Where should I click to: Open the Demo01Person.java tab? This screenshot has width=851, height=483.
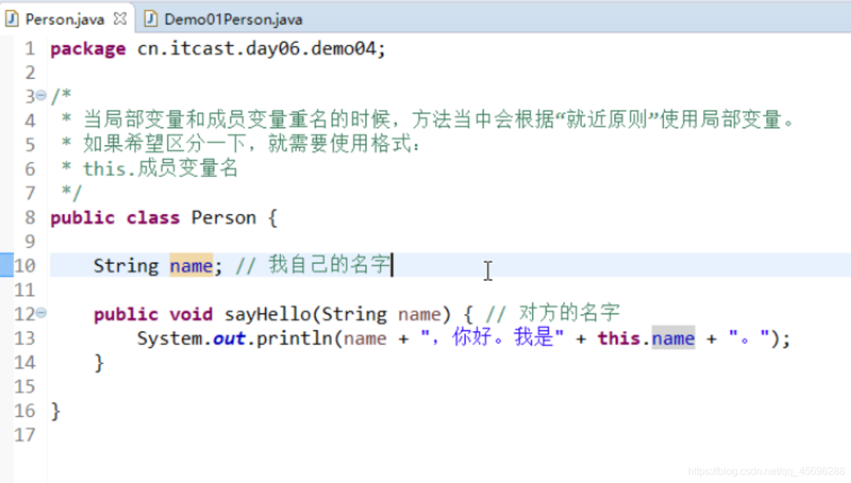coord(233,19)
